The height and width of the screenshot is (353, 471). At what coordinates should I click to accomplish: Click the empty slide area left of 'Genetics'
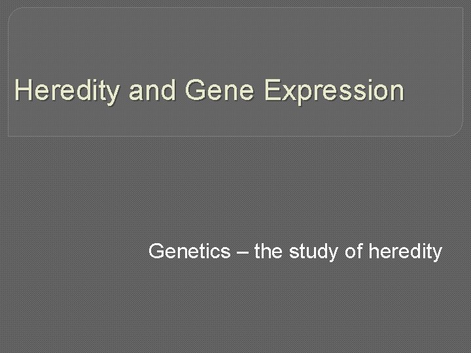72,252
